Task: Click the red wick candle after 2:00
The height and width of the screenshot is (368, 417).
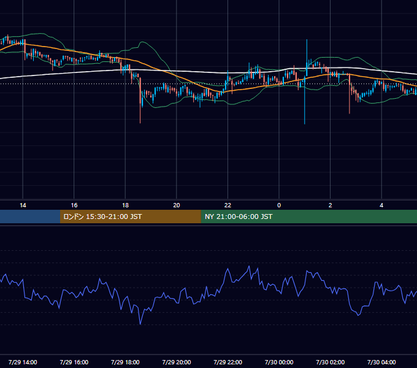Action: tap(350, 93)
